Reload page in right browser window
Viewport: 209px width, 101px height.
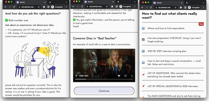[151, 8]
